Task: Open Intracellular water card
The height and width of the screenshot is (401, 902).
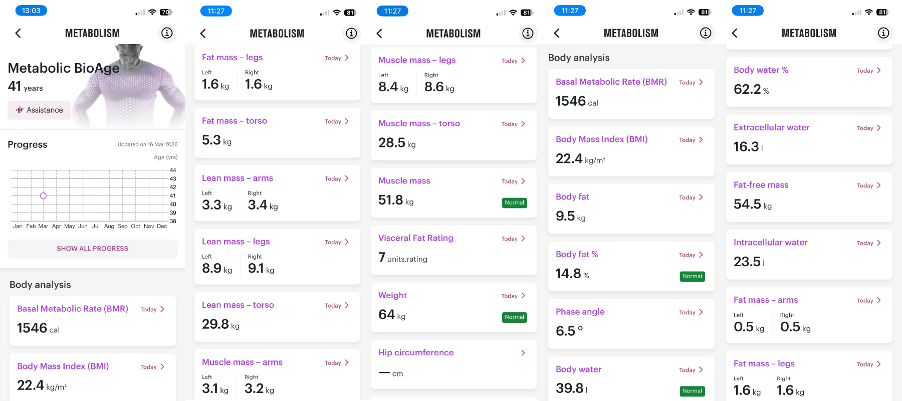Action: tap(809, 254)
